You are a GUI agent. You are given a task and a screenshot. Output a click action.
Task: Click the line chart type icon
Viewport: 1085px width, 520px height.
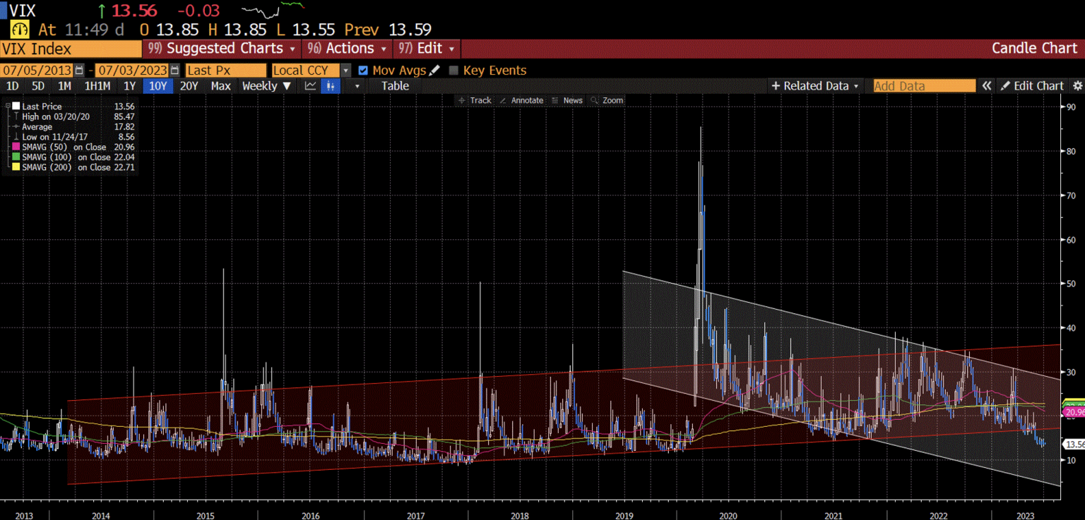pos(310,86)
